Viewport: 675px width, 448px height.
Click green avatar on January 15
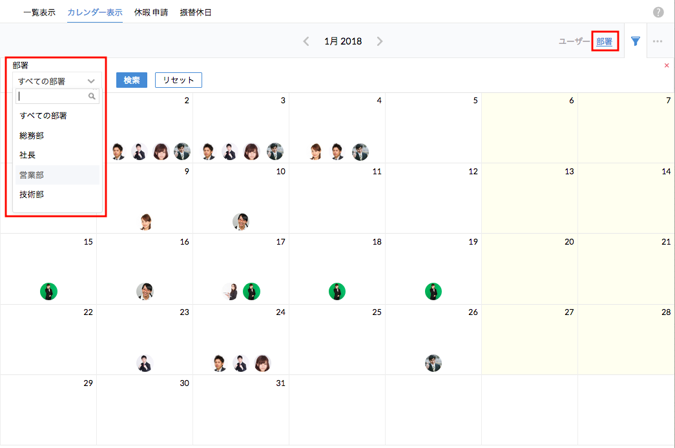coord(48,291)
